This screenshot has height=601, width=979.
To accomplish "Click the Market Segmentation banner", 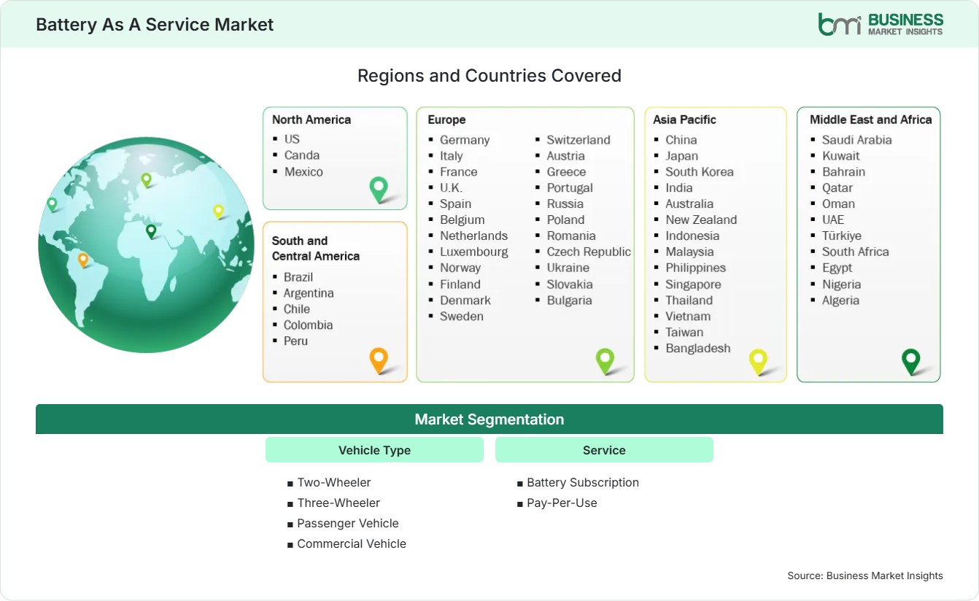I will click(x=489, y=419).
